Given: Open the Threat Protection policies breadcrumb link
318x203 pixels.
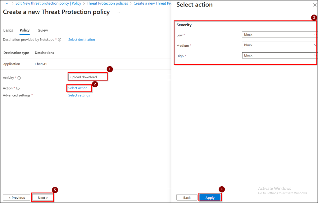Looking at the screenshot, I should (107, 3).
